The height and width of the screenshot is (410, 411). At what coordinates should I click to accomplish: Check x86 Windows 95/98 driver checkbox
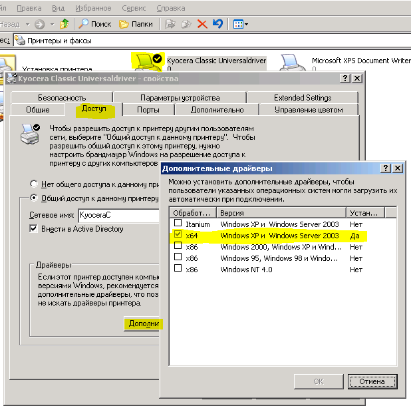click(x=178, y=257)
